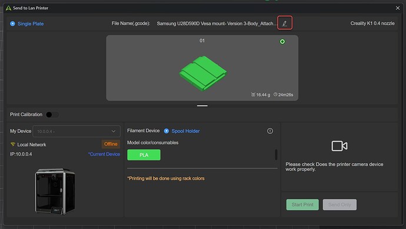Click the IP:10.0.0.4 text

pyautogui.click(x=21, y=154)
